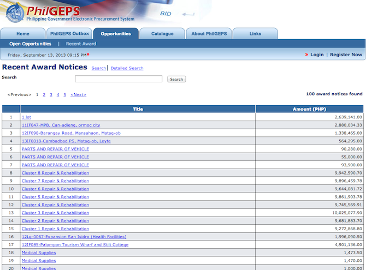Image resolution: width=366 pixels, height=270 pixels.
Task: Click the Next page link
Action: (x=78, y=94)
